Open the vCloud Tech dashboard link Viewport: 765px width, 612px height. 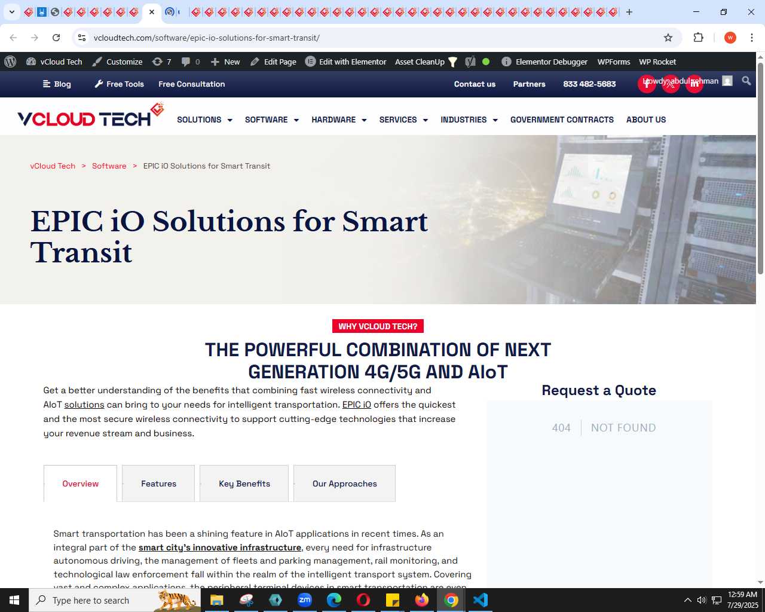point(54,62)
